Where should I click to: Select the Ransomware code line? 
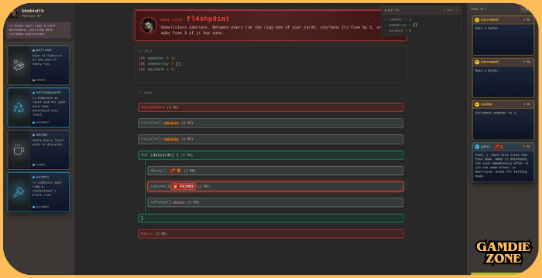pyautogui.click(x=271, y=107)
